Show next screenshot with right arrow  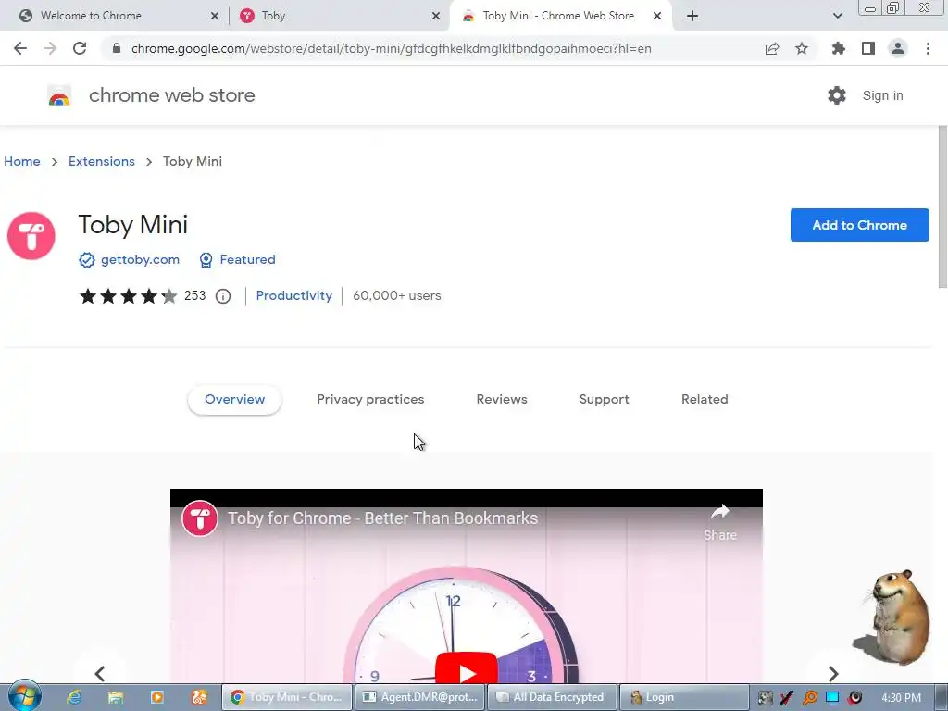pos(832,673)
